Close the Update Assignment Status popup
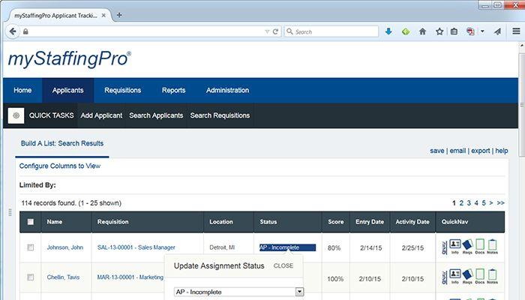525x300 pixels. [x=283, y=265]
